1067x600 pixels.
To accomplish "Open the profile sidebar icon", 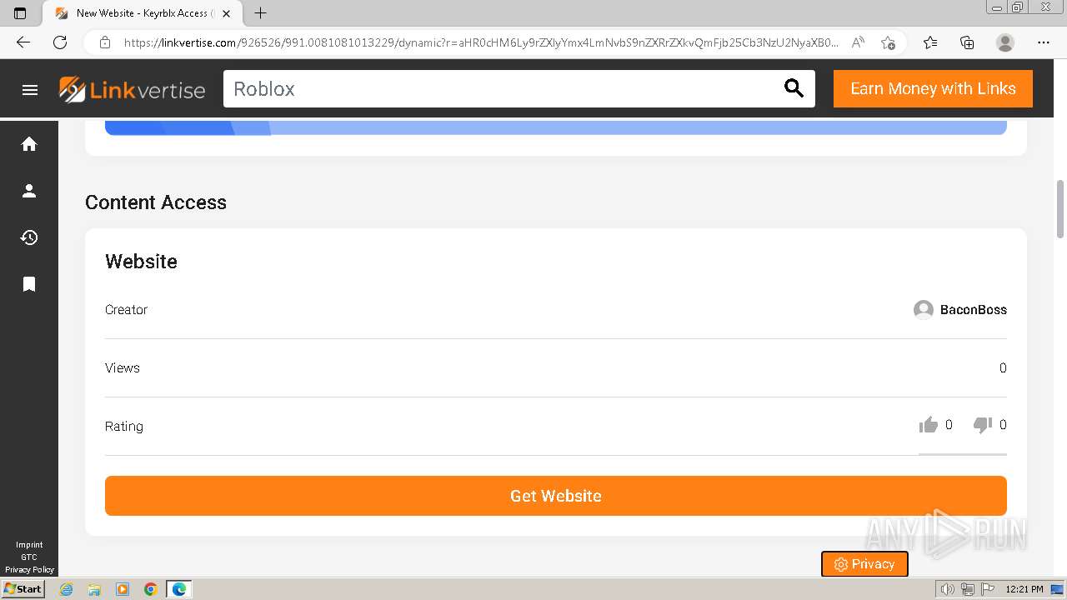I will click(29, 191).
